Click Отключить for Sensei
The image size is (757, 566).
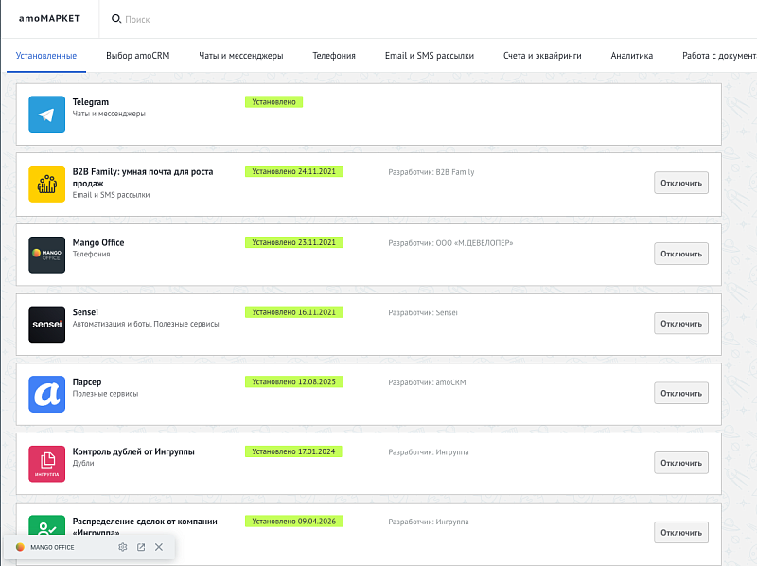(x=681, y=324)
